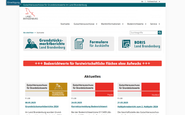This screenshot has height=115, width=185.
Task: Click the gold Grundstücksmarktberichte news thumbnail
Action: 46,90
